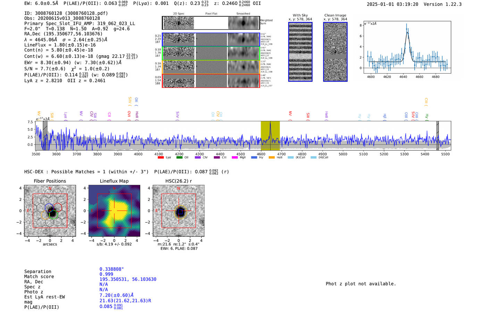The image size is (486, 331).
Task: Click the red Lyα legend swatch
Action: coord(160,158)
